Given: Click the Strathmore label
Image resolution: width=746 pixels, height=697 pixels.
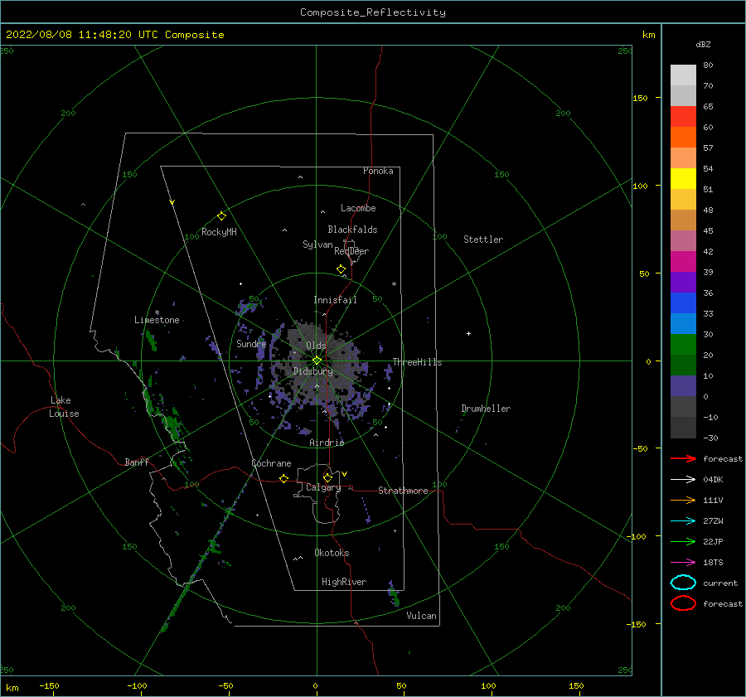Looking at the screenshot, I should coord(403,491).
